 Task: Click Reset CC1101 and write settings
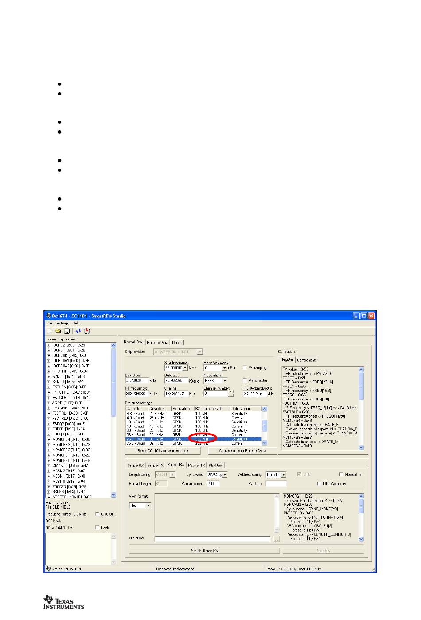coord(163,451)
